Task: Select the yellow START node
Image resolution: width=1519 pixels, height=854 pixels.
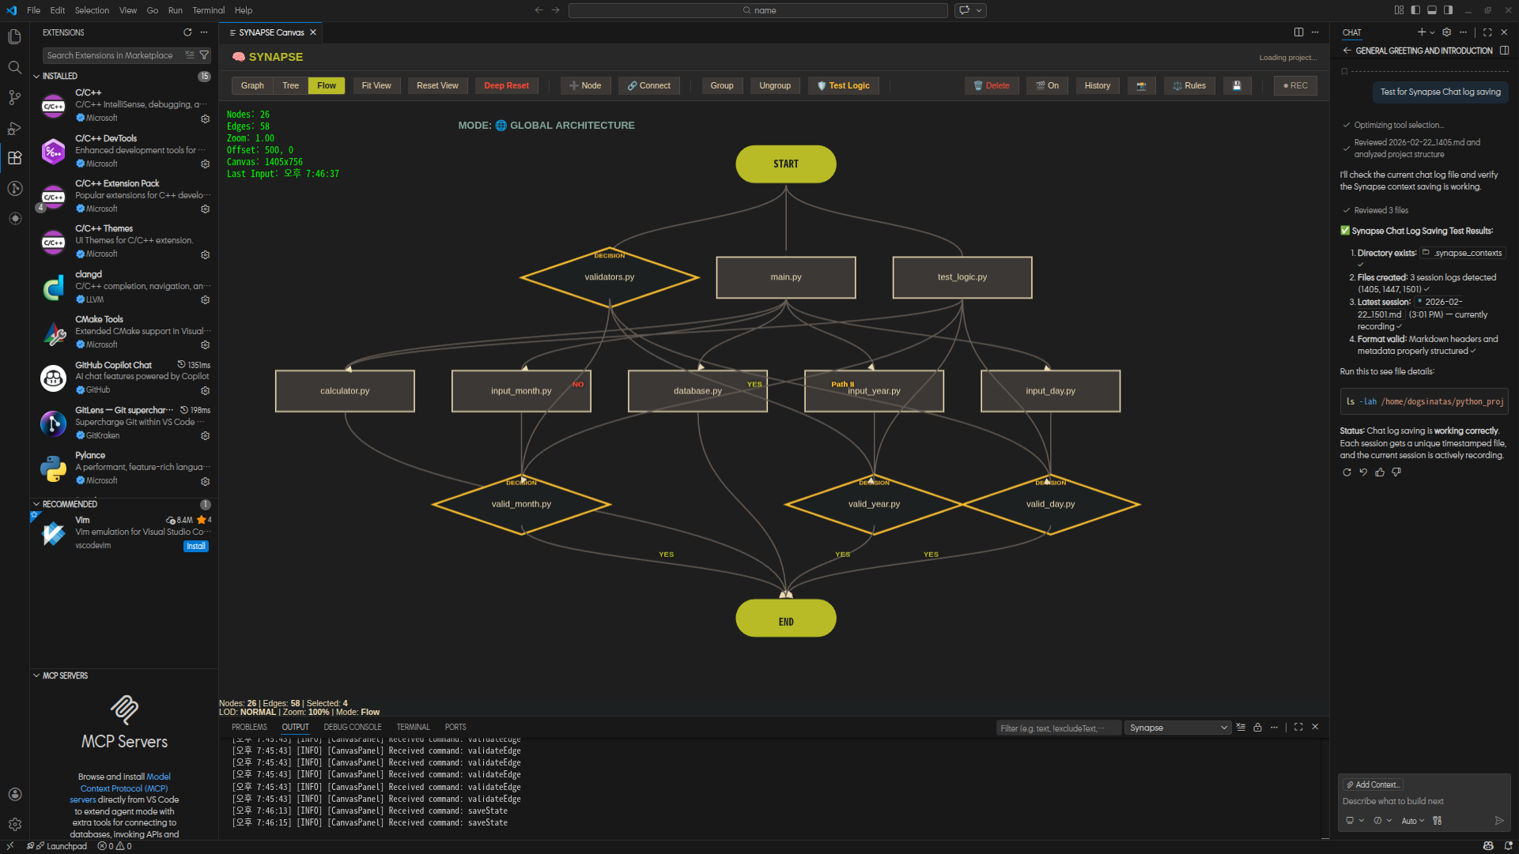Action: (785, 164)
